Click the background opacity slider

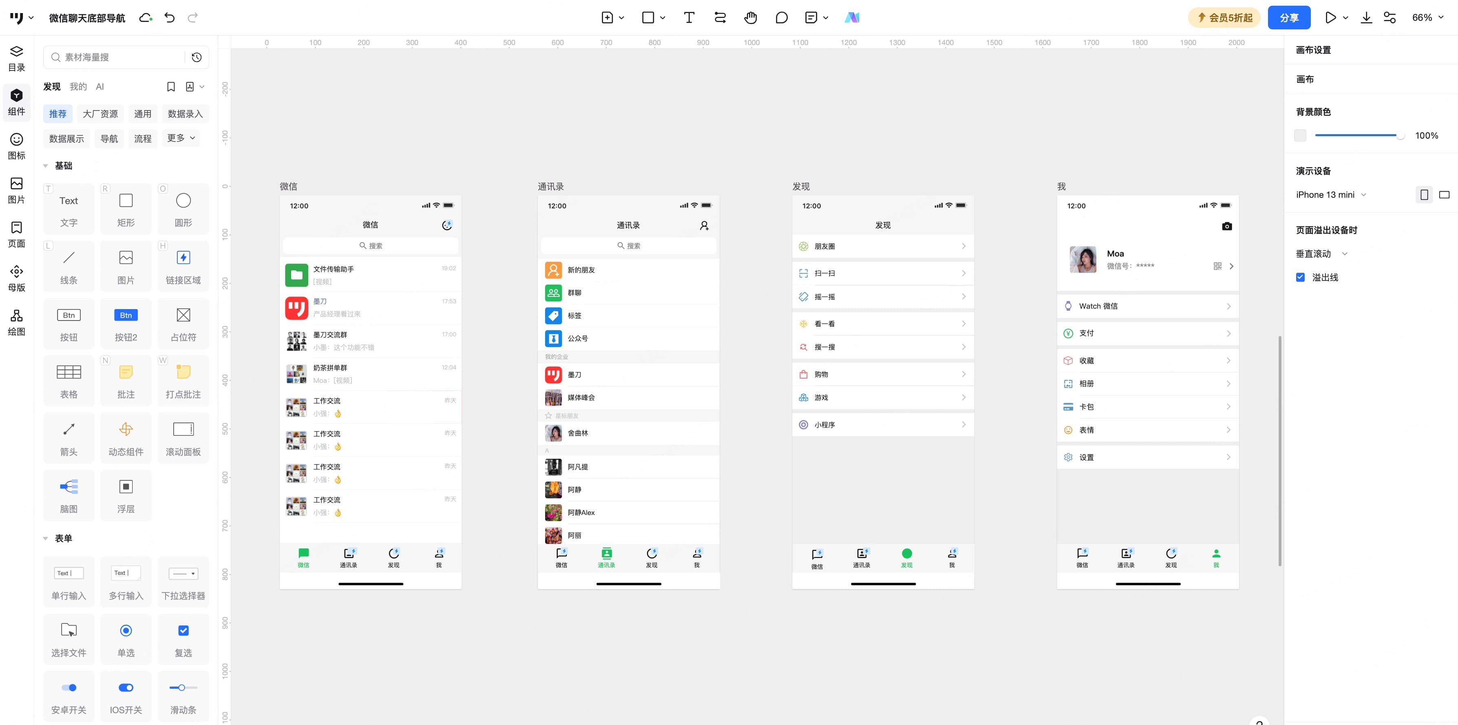click(x=1359, y=135)
